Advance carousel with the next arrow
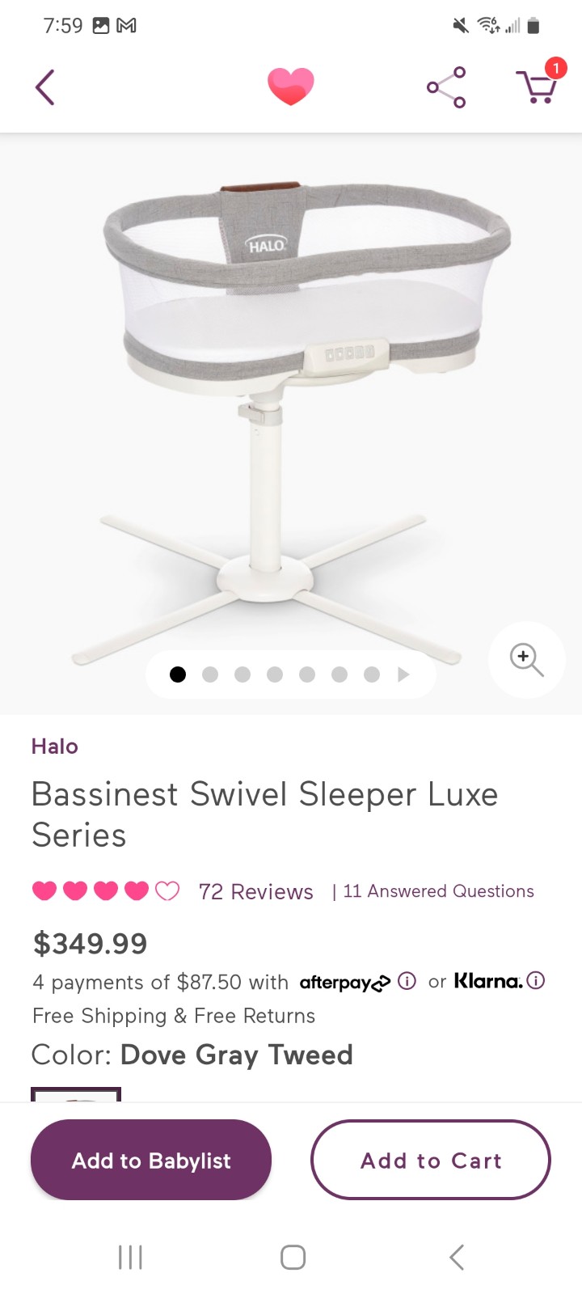 [403, 674]
